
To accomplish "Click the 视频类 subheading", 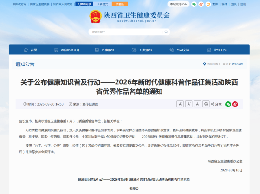I will (x=134, y=188).
